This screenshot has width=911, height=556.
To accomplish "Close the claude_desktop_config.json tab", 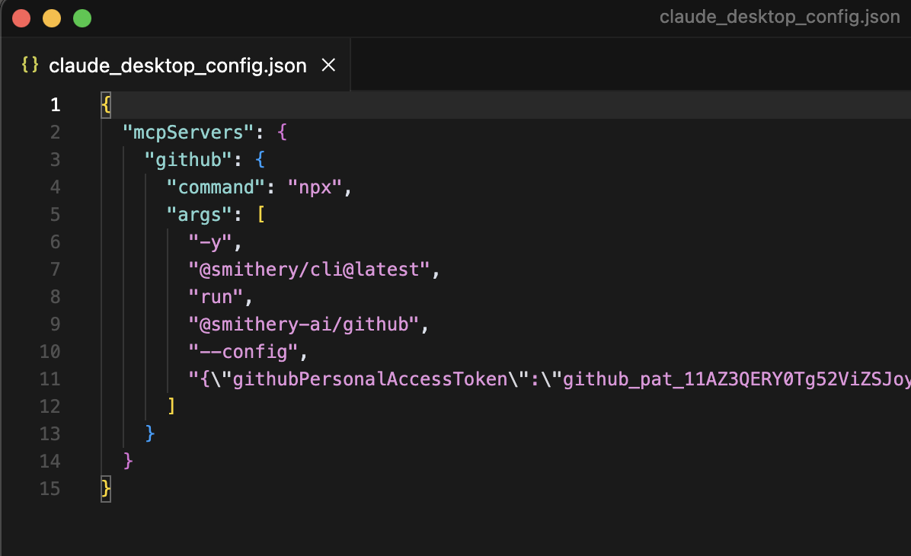I will coord(329,65).
